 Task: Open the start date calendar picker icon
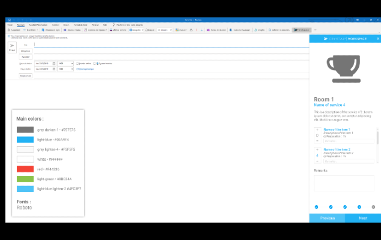tap(54, 64)
